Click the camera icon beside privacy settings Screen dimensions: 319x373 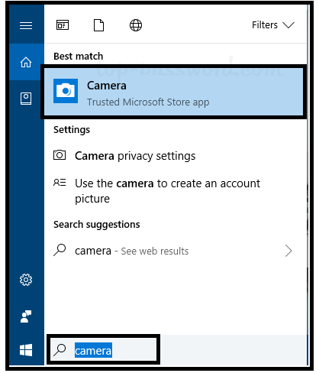[x=60, y=155]
